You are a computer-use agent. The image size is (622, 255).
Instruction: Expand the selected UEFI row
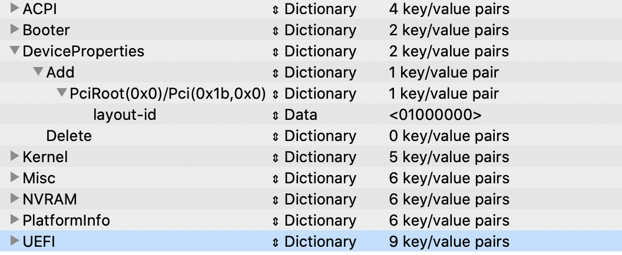[15, 241]
